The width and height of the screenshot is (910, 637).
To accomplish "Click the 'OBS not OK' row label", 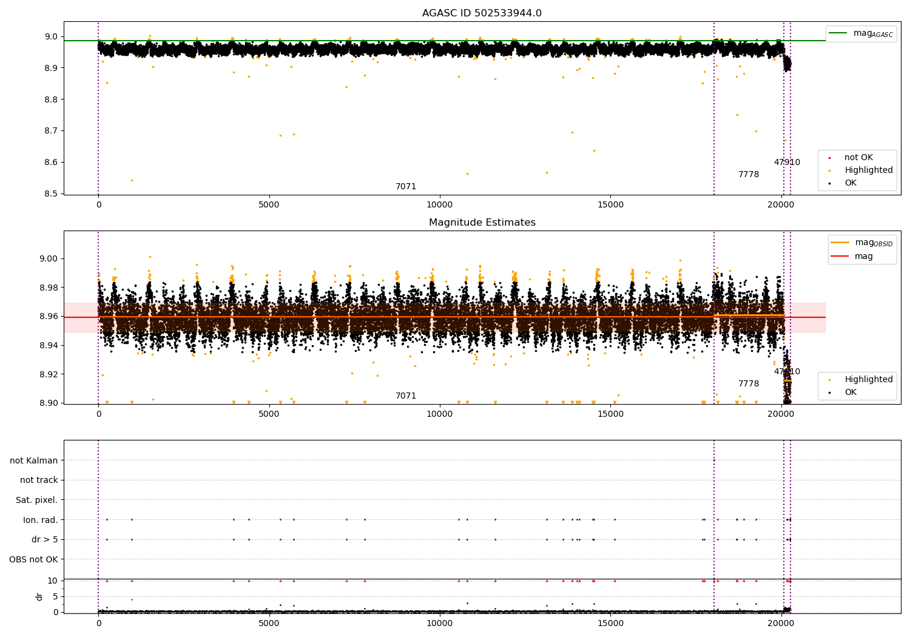I will pyautogui.click(x=34, y=559).
